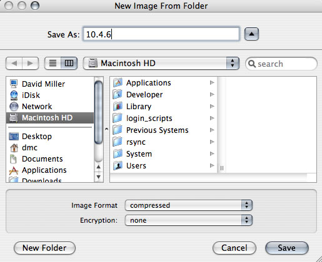Switch to list view
This screenshot has width=322, height=262.
click(53, 63)
